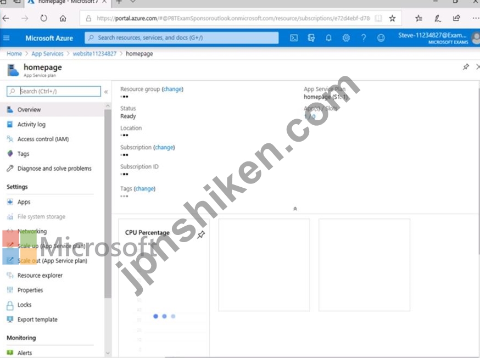
Task: Add this page to favorites star
Action: [x=392, y=18]
